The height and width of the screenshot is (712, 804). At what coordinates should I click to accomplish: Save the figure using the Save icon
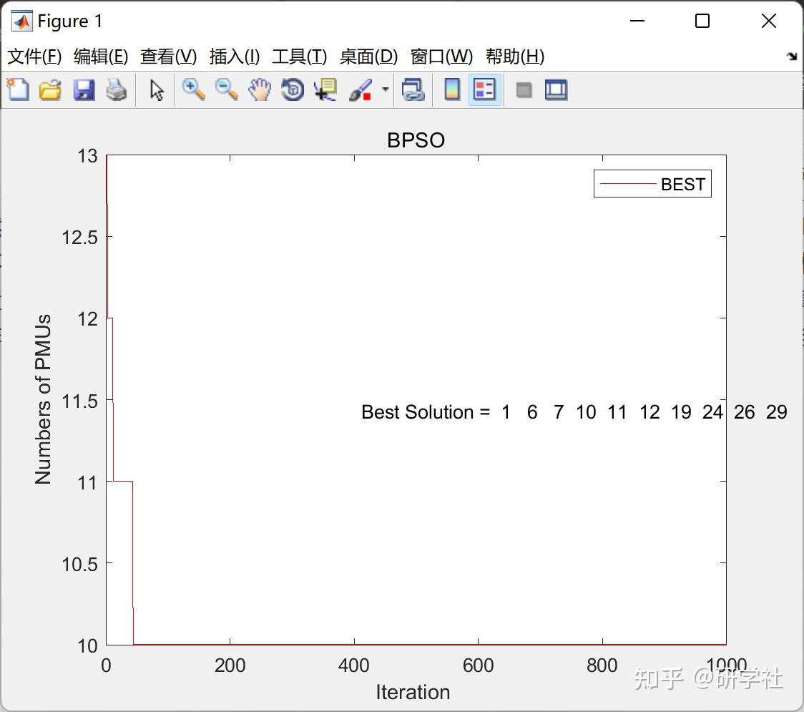(84, 89)
